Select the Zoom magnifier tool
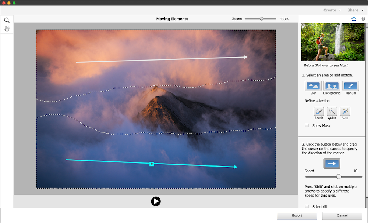 tap(7, 20)
